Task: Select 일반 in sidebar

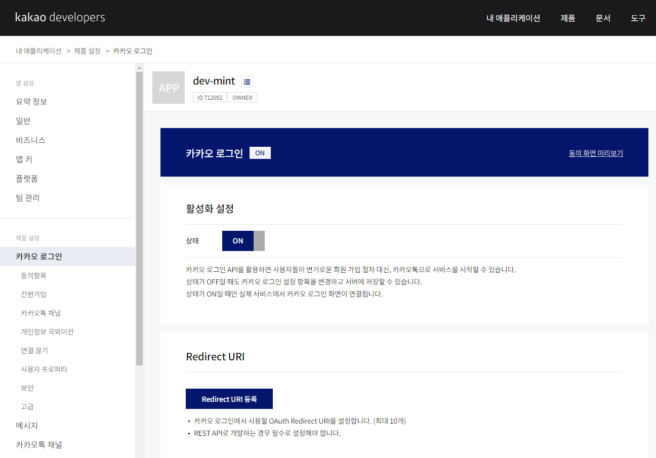Action: [23, 121]
